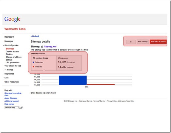Open Terms of Service footer link
The image size is (171, 133).
[99, 101]
